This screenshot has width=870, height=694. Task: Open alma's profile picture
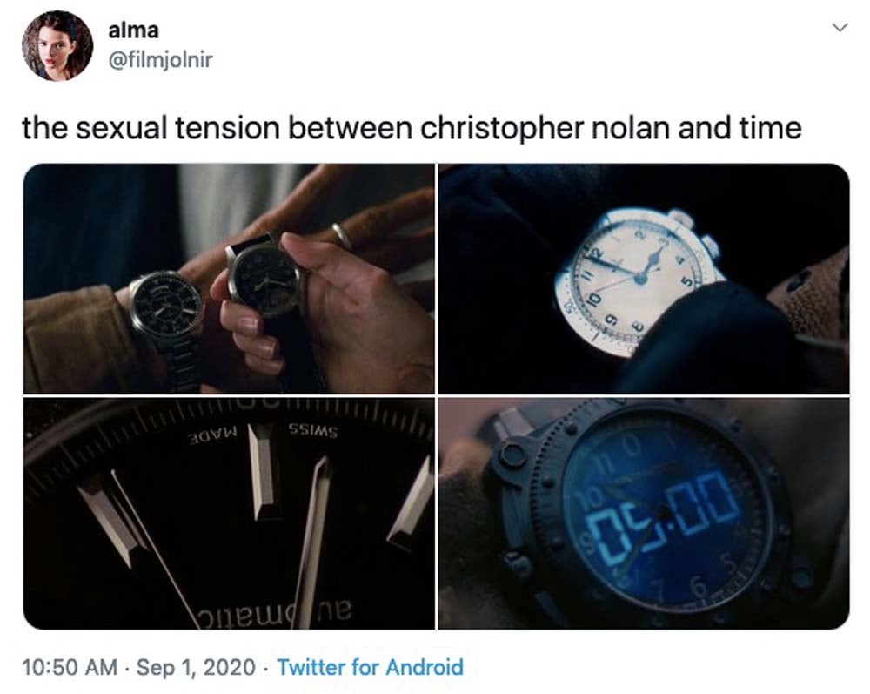tap(57, 46)
